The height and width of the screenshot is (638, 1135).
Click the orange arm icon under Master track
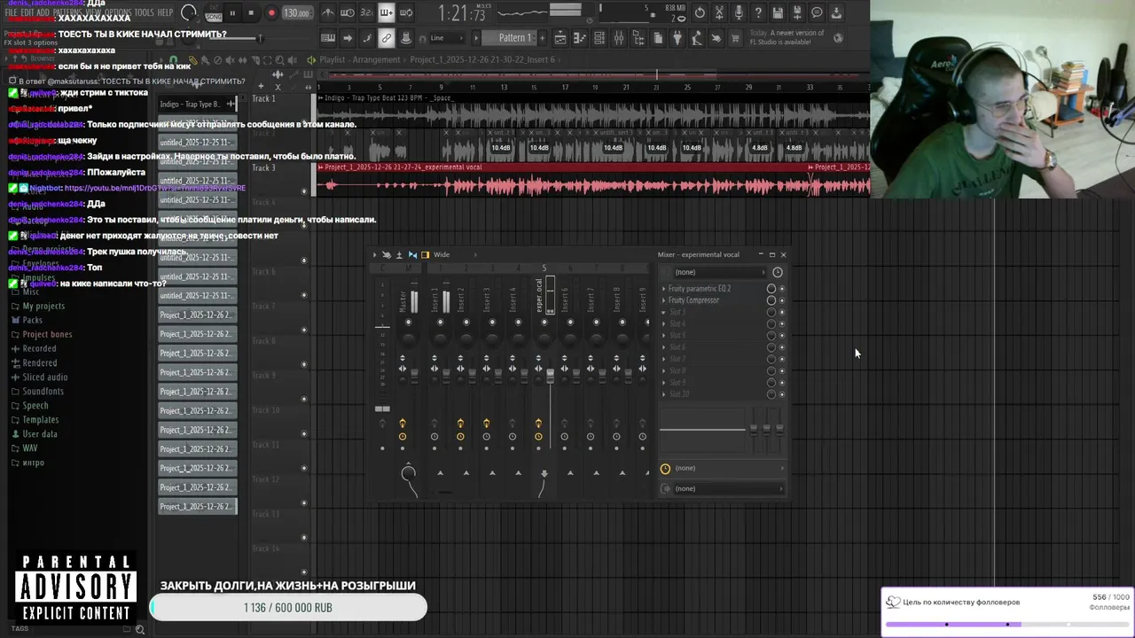(403, 424)
